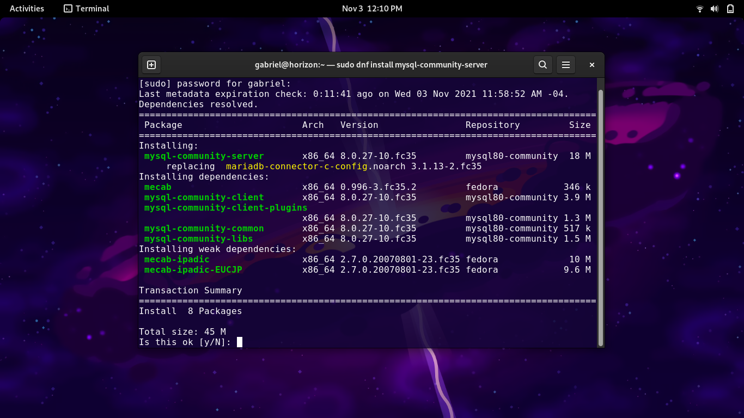The height and width of the screenshot is (418, 744).
Task: Click the Terminal icon in the top bar
Action: pos(68,9)
